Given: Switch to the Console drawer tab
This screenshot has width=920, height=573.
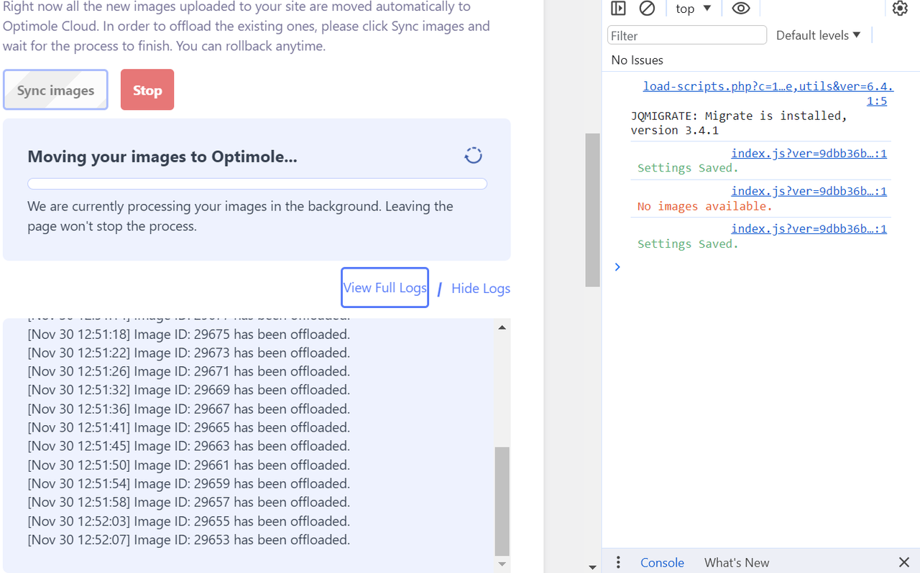Looking at the screenshot, I should pos(662,562).
